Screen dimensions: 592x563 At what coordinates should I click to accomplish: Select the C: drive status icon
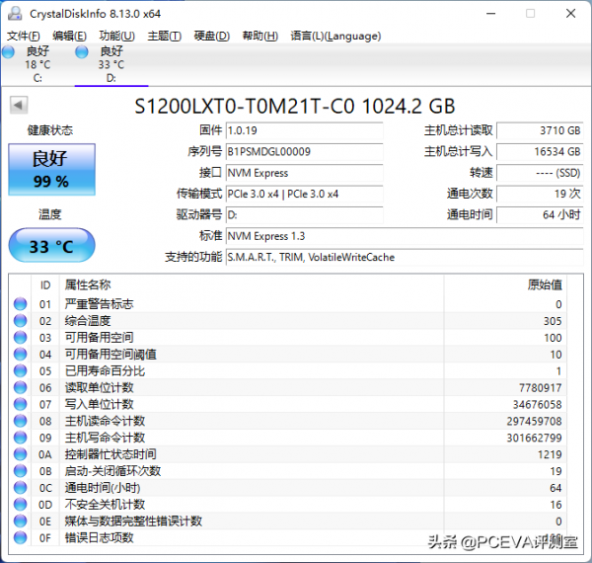click(8, 51)
